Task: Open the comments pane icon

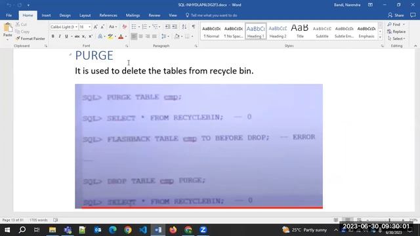Action: pos(413,15)
